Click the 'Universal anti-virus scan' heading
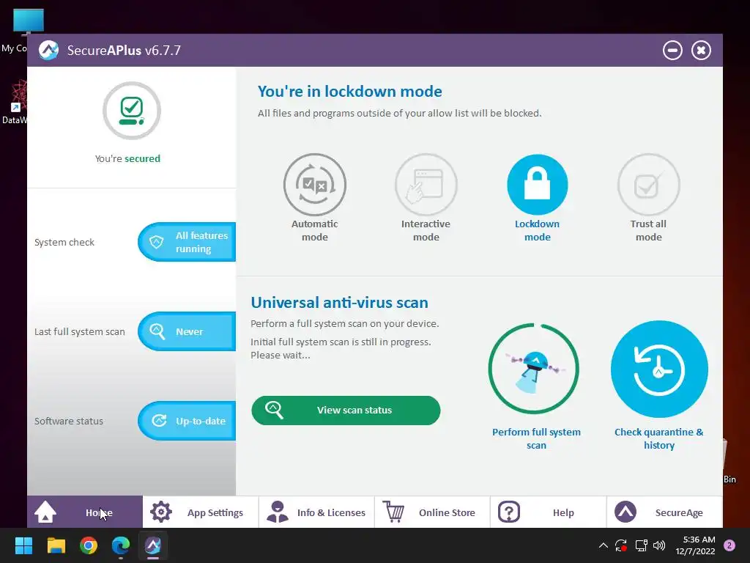Viewport: 750px width, 563px height. [339, 303]
